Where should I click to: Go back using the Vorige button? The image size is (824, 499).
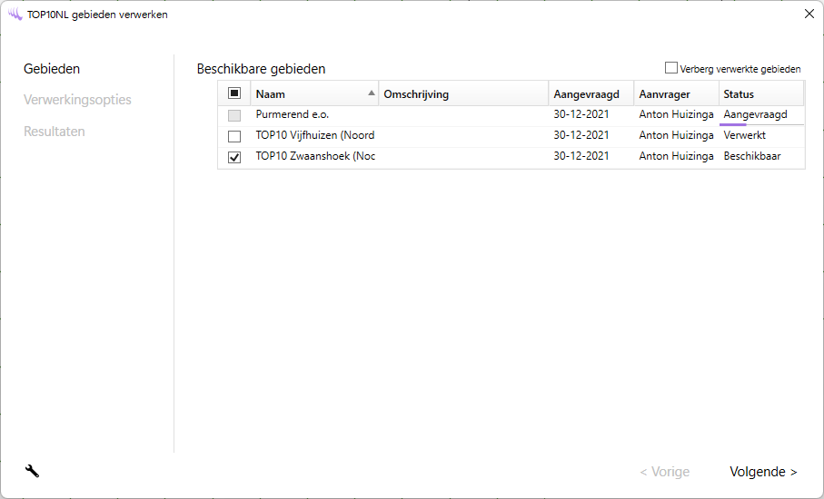664,472
